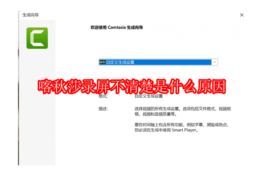Expand the 自定义生成设置 dropdown arrow
Image resolution: width=264 pixels, height=176 pixels.
tap(215, 62)
